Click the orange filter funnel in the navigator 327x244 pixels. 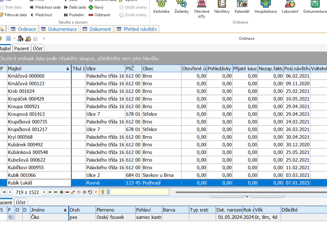96,192
